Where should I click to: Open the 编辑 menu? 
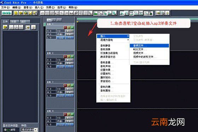tap(17, 7)
